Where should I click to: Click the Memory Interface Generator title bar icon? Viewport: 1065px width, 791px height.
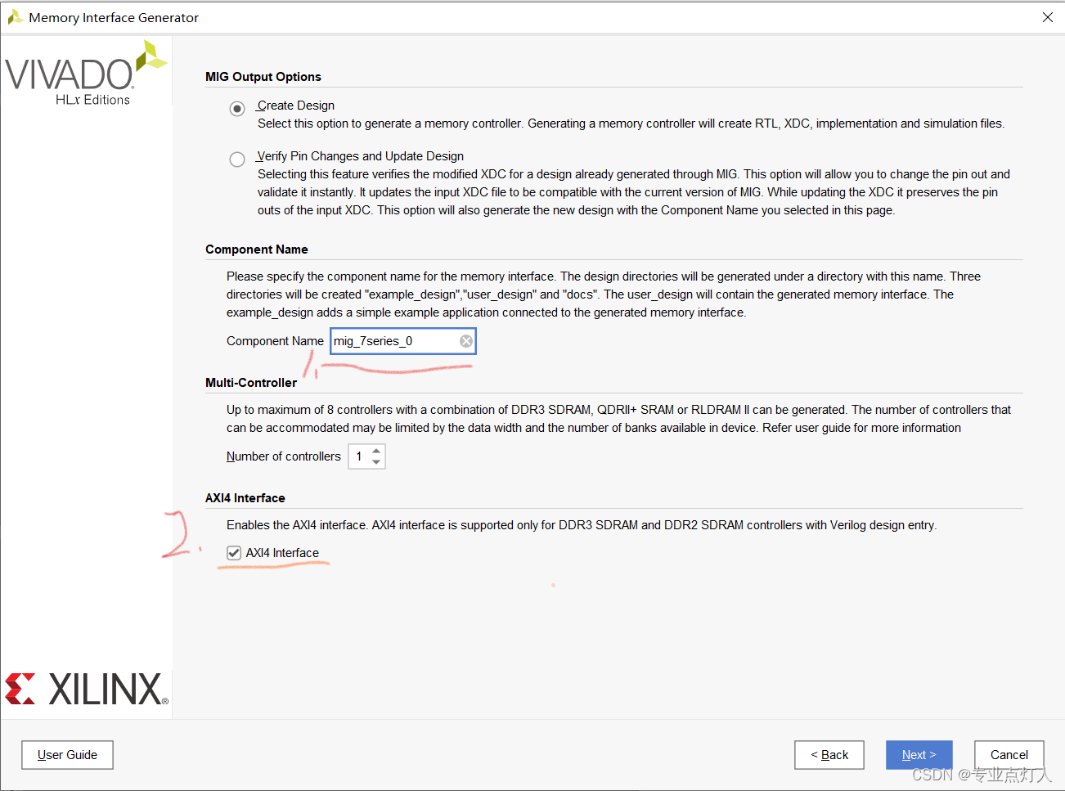click(15, 17)
